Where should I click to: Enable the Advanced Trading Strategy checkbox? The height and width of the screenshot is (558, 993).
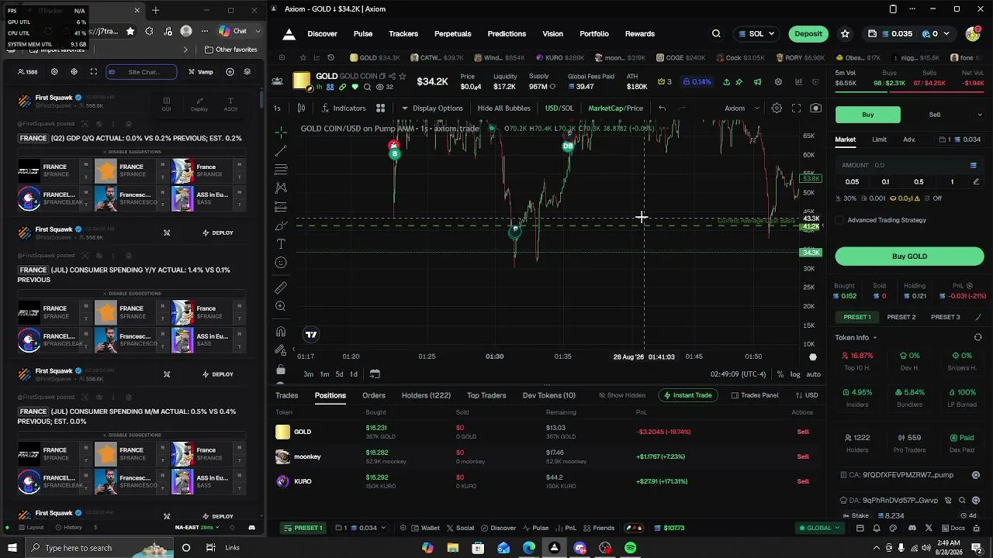839,220
